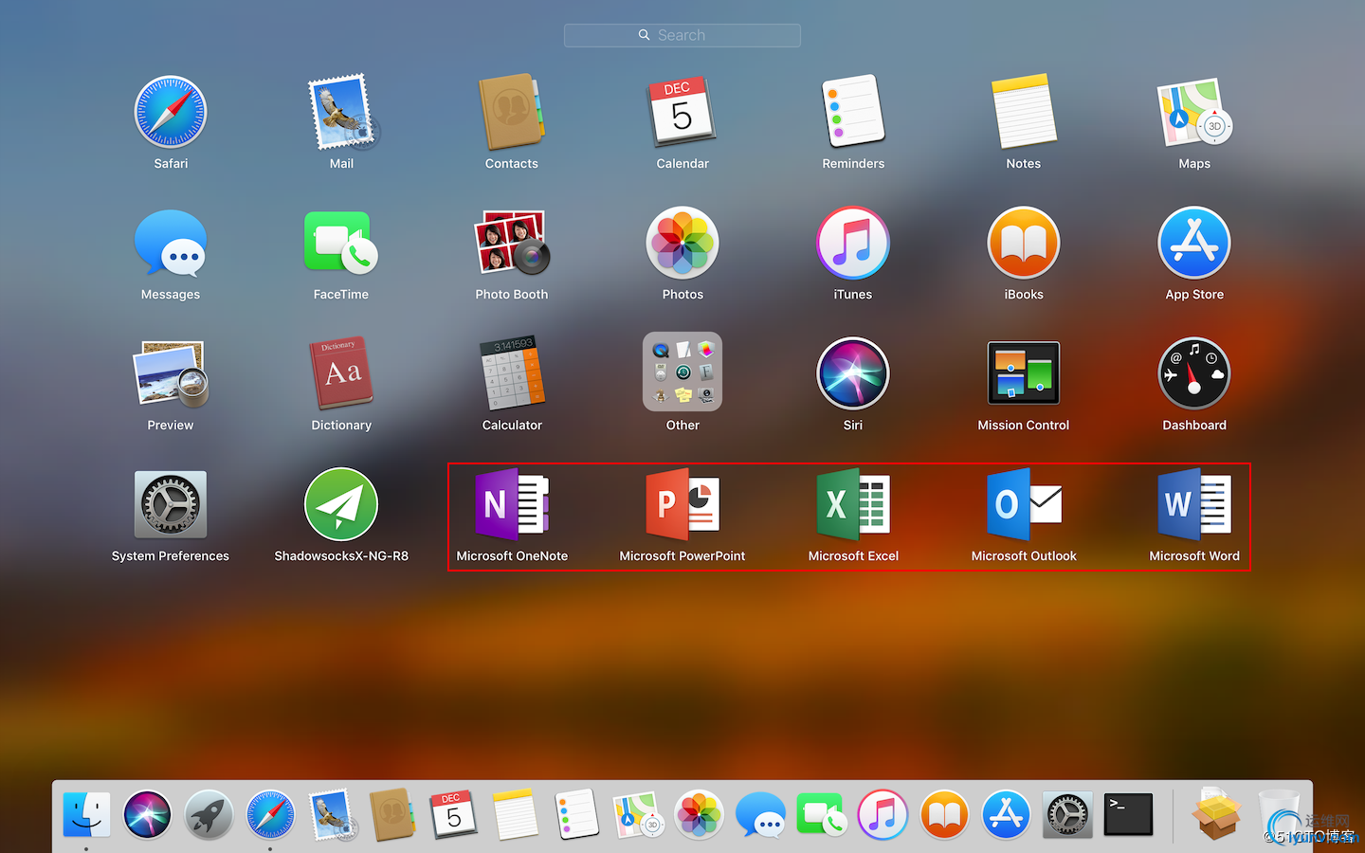The image size is (1365, 853).
Task: Open Photos from the Dock
Action: click(700, 815)
